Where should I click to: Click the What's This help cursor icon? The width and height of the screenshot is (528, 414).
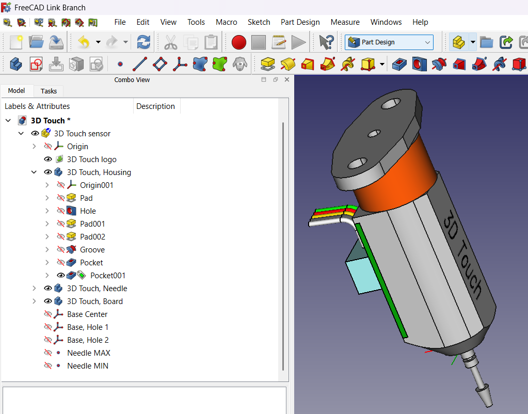(x=326, y=42)
